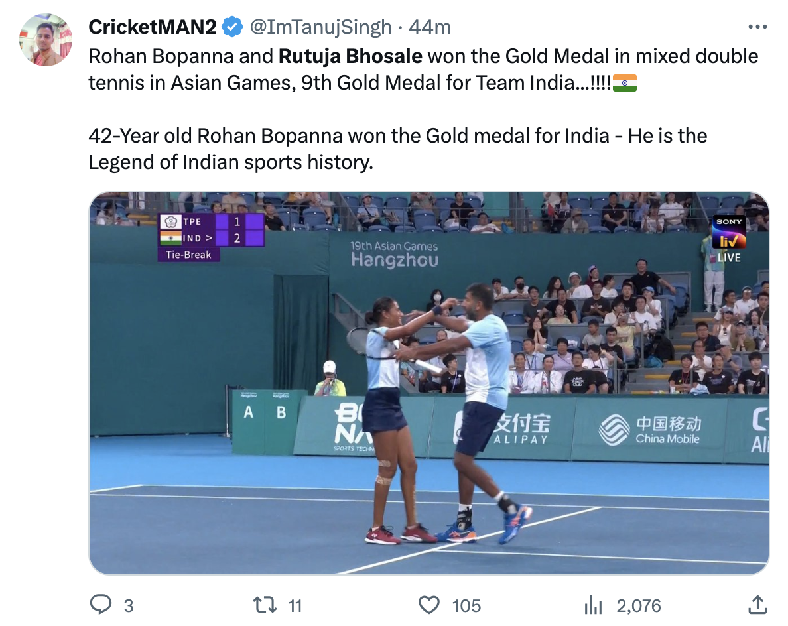Click the view count 2,076
The width and height of the screenshot is (788, 626).
pyautogui.click(x=639, y=606)
